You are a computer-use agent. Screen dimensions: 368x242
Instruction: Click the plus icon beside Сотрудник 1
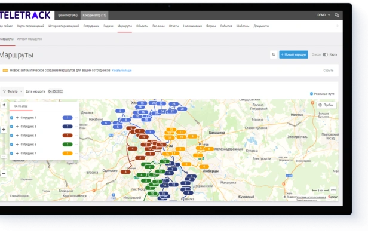pos(17,118)
